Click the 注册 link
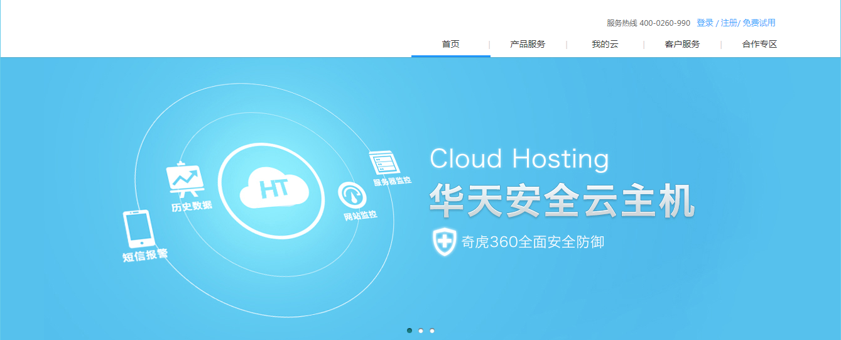The height and width of the screenshot is (340, 841). (x=729, y=23)
